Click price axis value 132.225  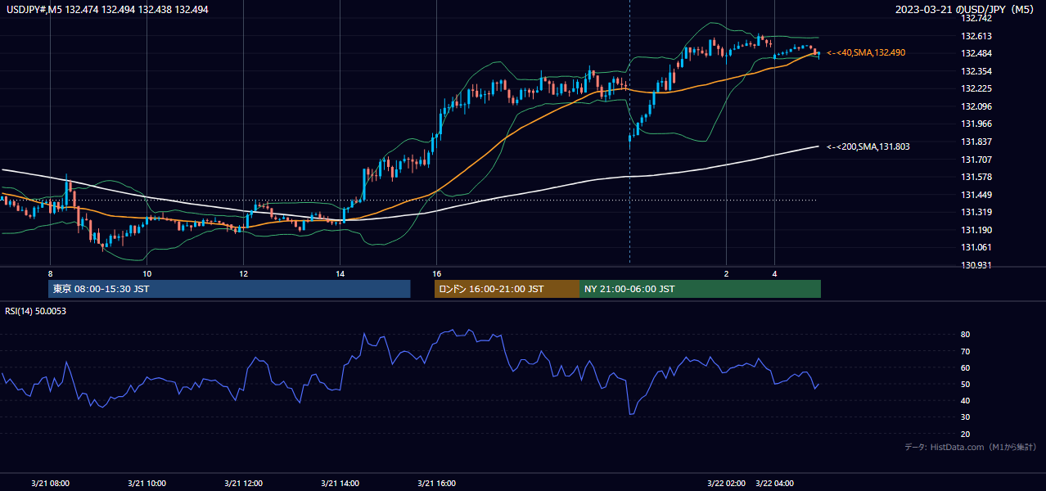click(976, 88)
